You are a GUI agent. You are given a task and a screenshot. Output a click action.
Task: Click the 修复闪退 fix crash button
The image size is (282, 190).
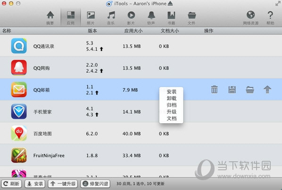point(95,184)
